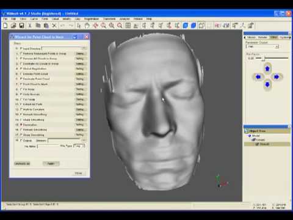Click the browse button next to Output directory
293x220 pixels.
[84, 140]
